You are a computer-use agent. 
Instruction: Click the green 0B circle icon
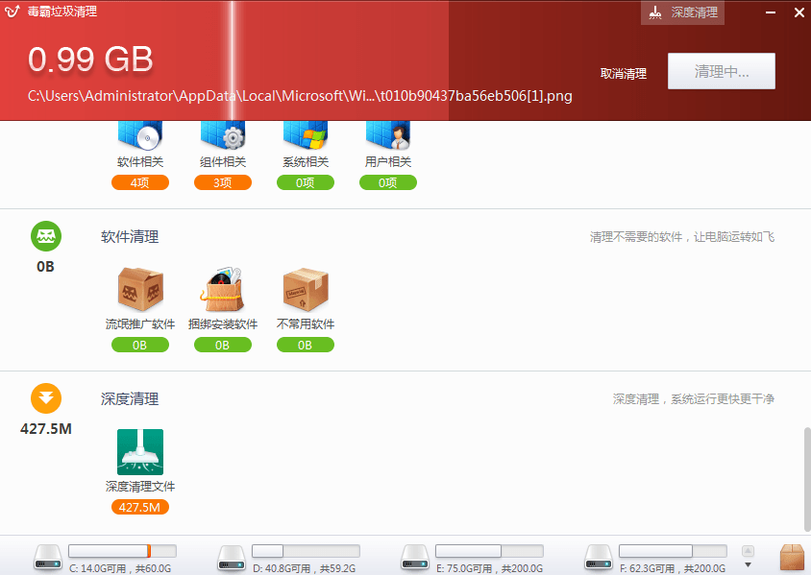pos(45,236)
